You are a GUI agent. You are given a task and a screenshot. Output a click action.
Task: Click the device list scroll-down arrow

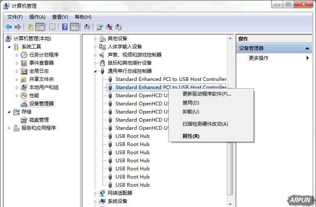pos(230,204)
